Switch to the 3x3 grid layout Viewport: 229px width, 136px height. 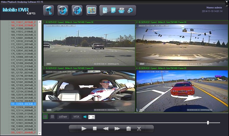52,117
